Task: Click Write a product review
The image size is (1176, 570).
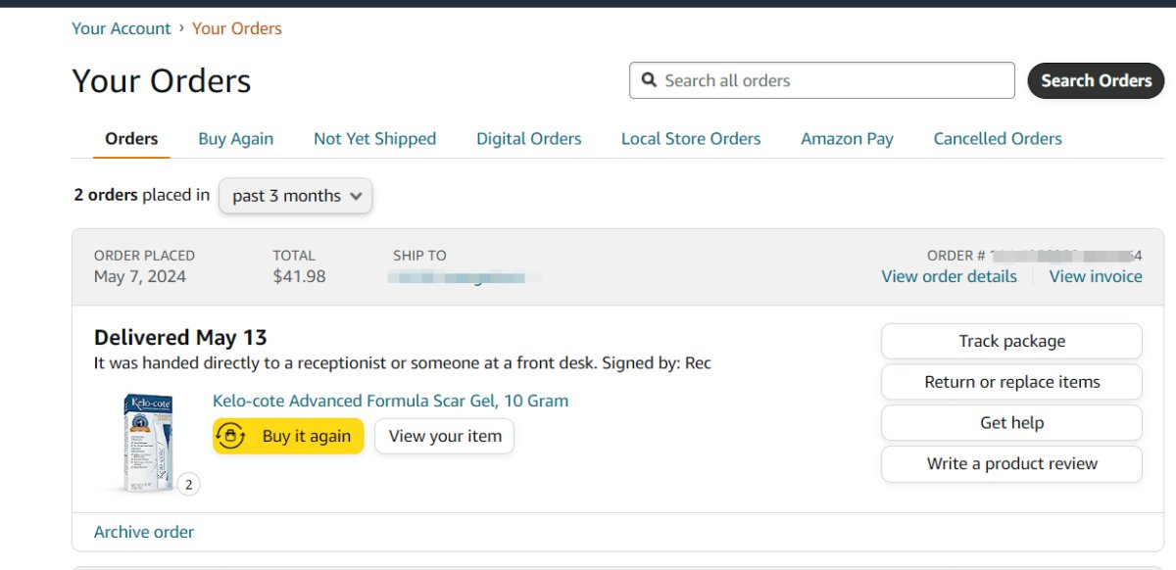Action: point(1011,464)
